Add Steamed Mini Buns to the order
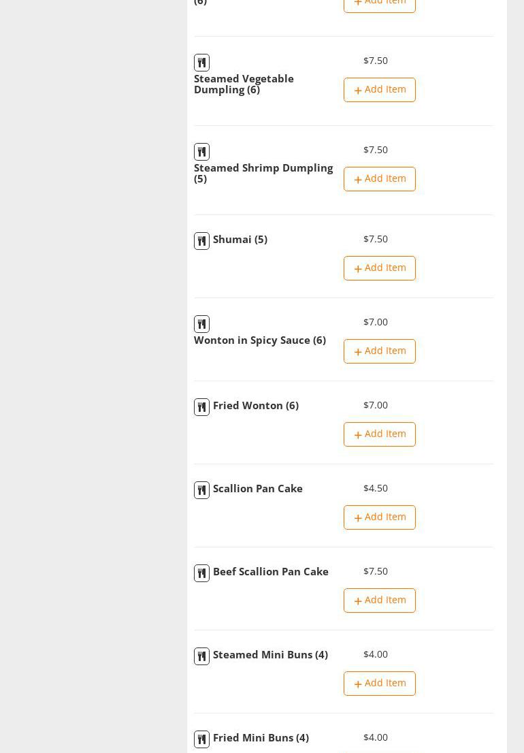Screen dimensions: 524x753 tap(379, 684)
